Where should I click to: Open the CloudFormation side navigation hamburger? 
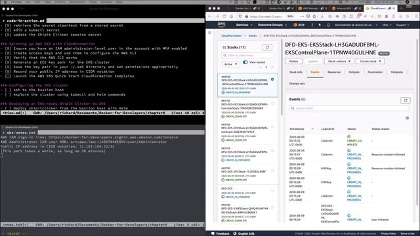click(209, 33)
